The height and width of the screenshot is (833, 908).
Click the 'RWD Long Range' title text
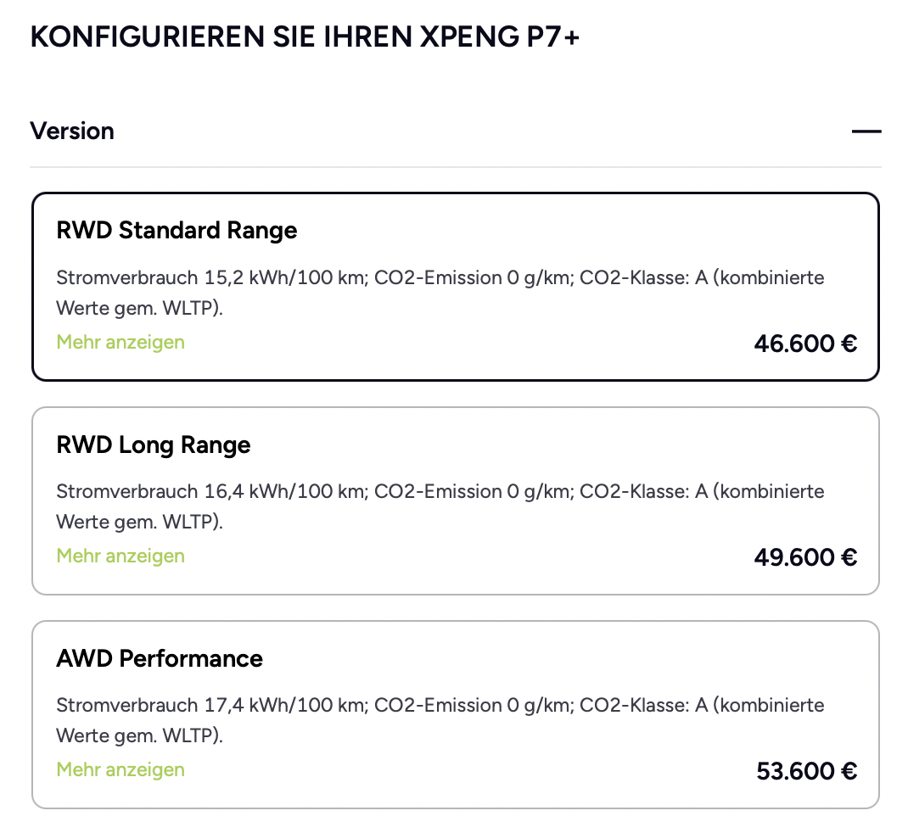pyautogui.click(x=154, y=444)
